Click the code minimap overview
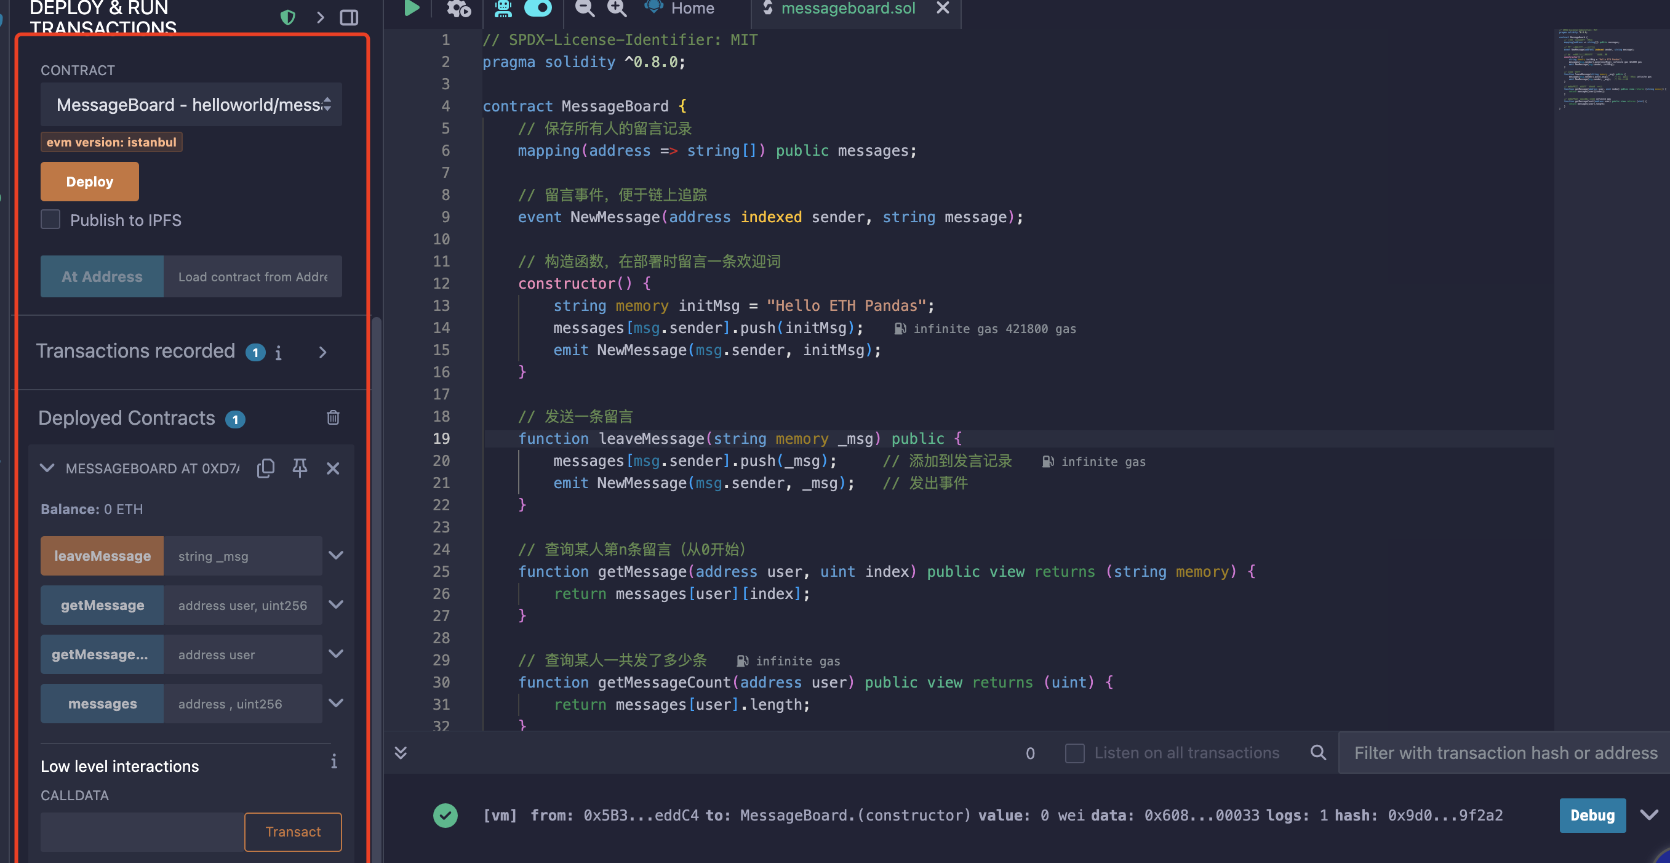1670x863 pixels. pyautogui.click(x=1612, y=70)
